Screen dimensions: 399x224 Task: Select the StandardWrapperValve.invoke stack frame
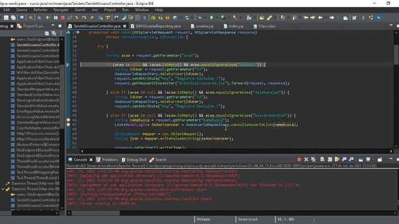35,89
